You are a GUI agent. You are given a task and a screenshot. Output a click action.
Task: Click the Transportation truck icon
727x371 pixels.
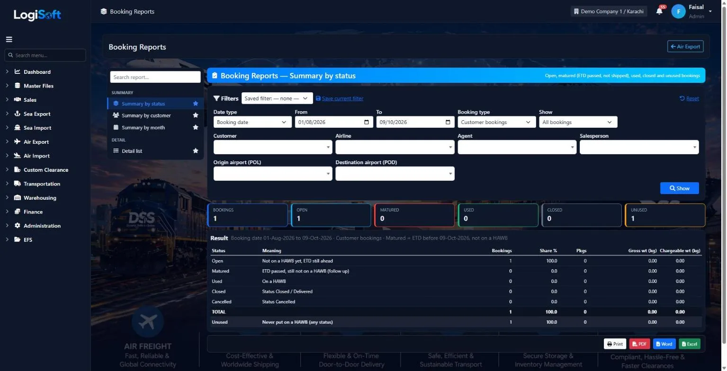click(18, 184)
